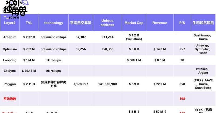The height and width of the screenshot is (113, 216).
Task: Select the Uniswap、Synthetix、1inch cell
Action: coord(203,49)
